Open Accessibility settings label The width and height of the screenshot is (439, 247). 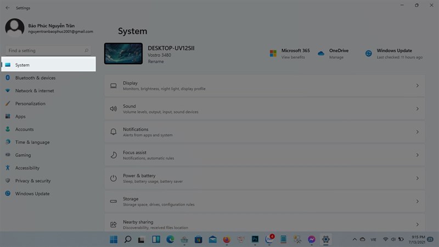tap(27, 168)
